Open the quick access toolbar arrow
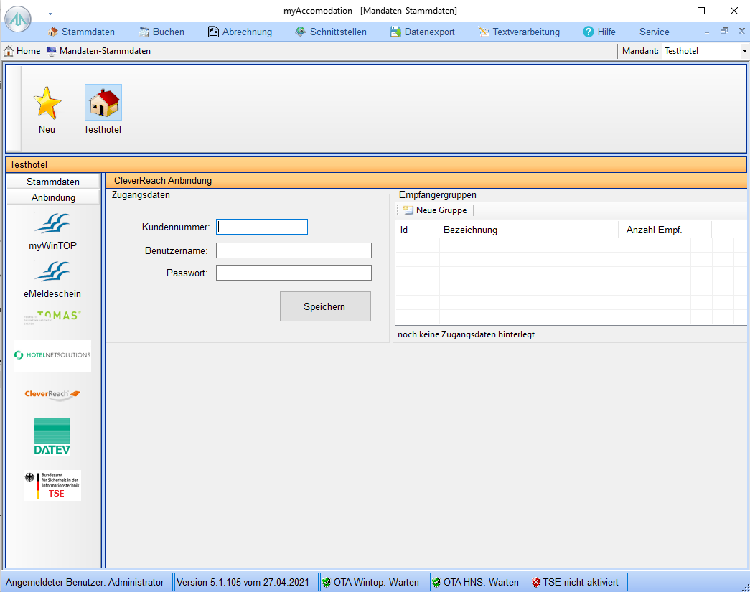Viewport: 750px width, 592px height. [50, 12]
